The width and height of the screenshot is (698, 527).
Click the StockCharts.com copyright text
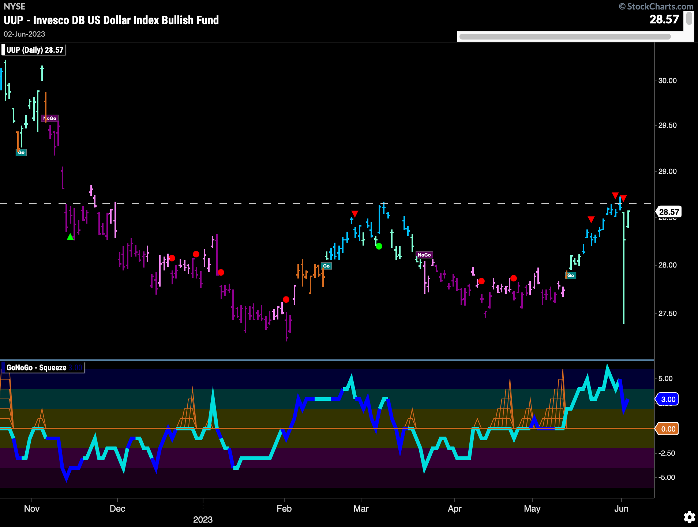(656, 7)
